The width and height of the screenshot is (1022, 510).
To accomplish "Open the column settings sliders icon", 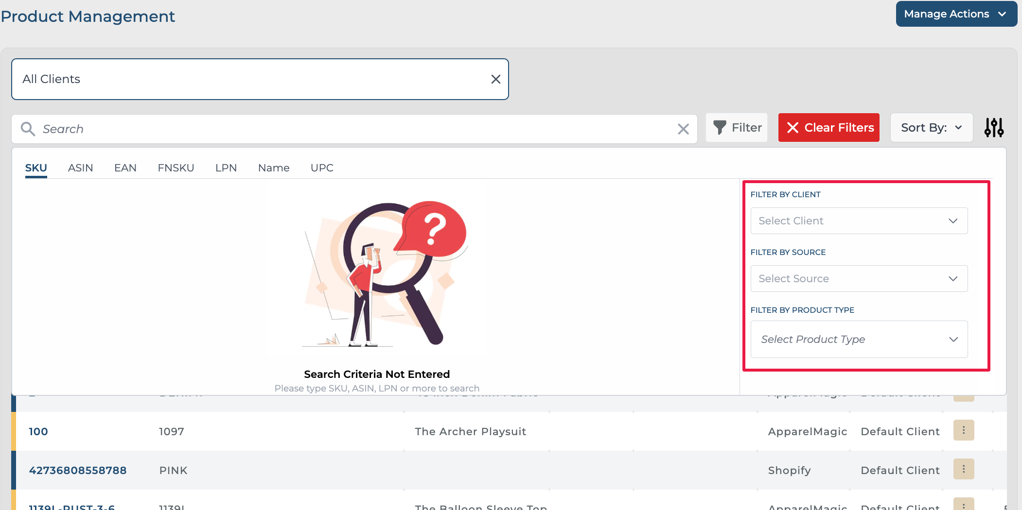I will pos(994,128).
